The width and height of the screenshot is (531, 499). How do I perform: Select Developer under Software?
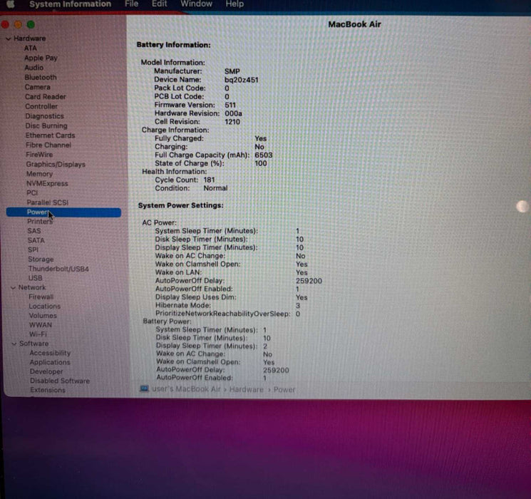point(46,371)
